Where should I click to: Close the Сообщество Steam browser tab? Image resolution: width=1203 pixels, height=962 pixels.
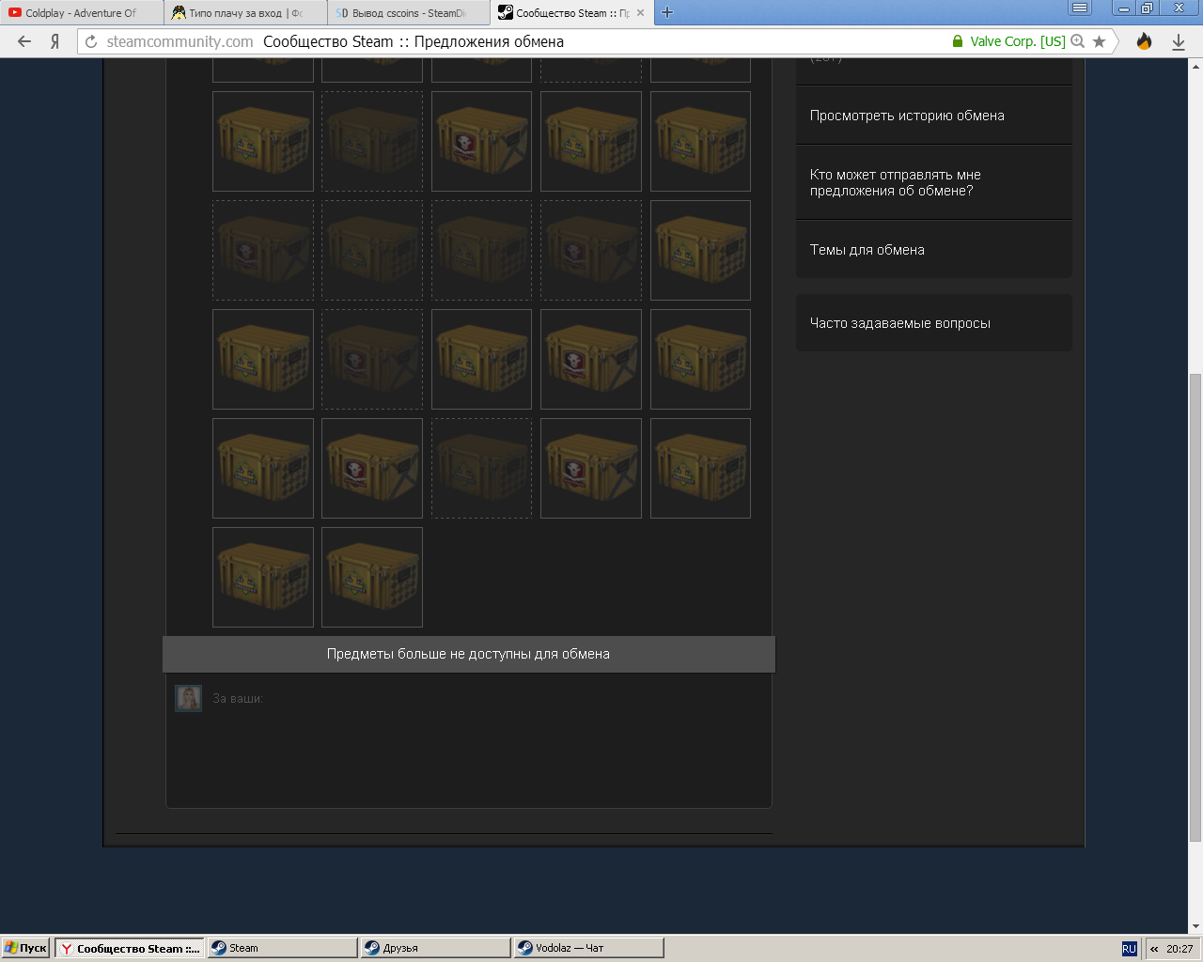pyautogui.click(x=641, y=13)
